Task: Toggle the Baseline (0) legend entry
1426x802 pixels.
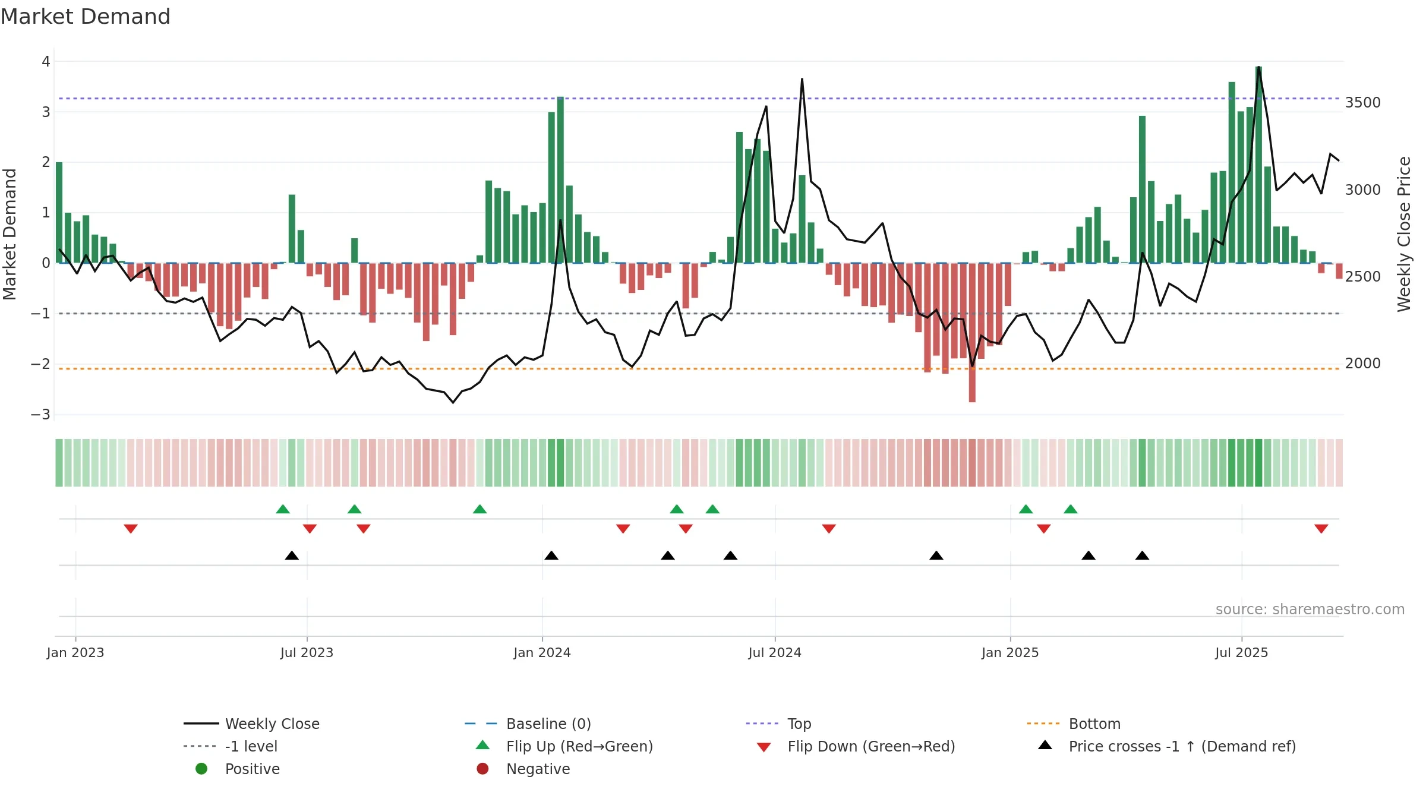Action: pyautogui.click(x=528, y=724)
